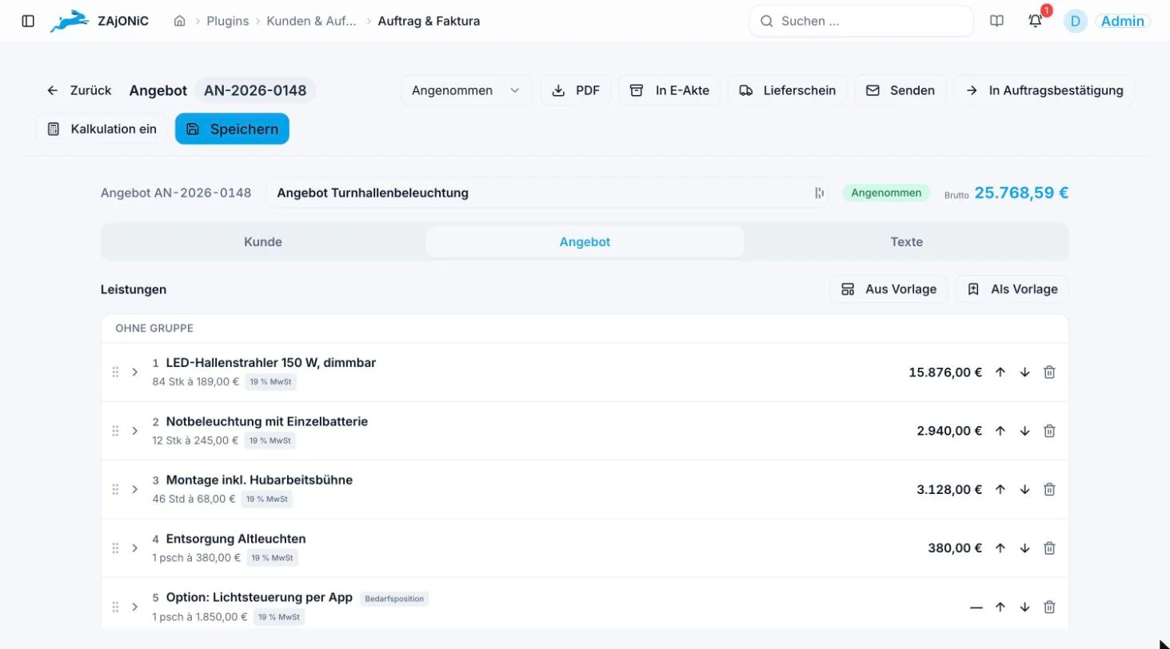Go to home via house icon
Screen dimensions: 1170x649
click(180, 22)
